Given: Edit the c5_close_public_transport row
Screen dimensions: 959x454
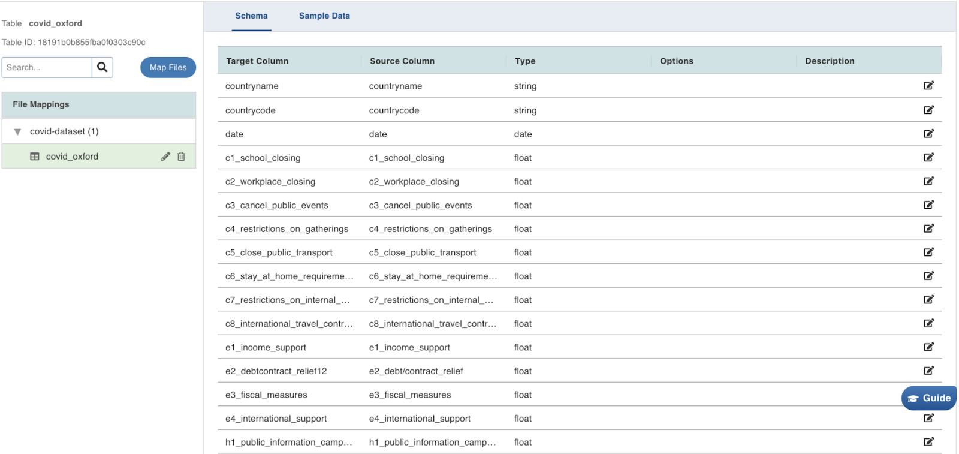Looking at the screenshot, I should (928, 252).
